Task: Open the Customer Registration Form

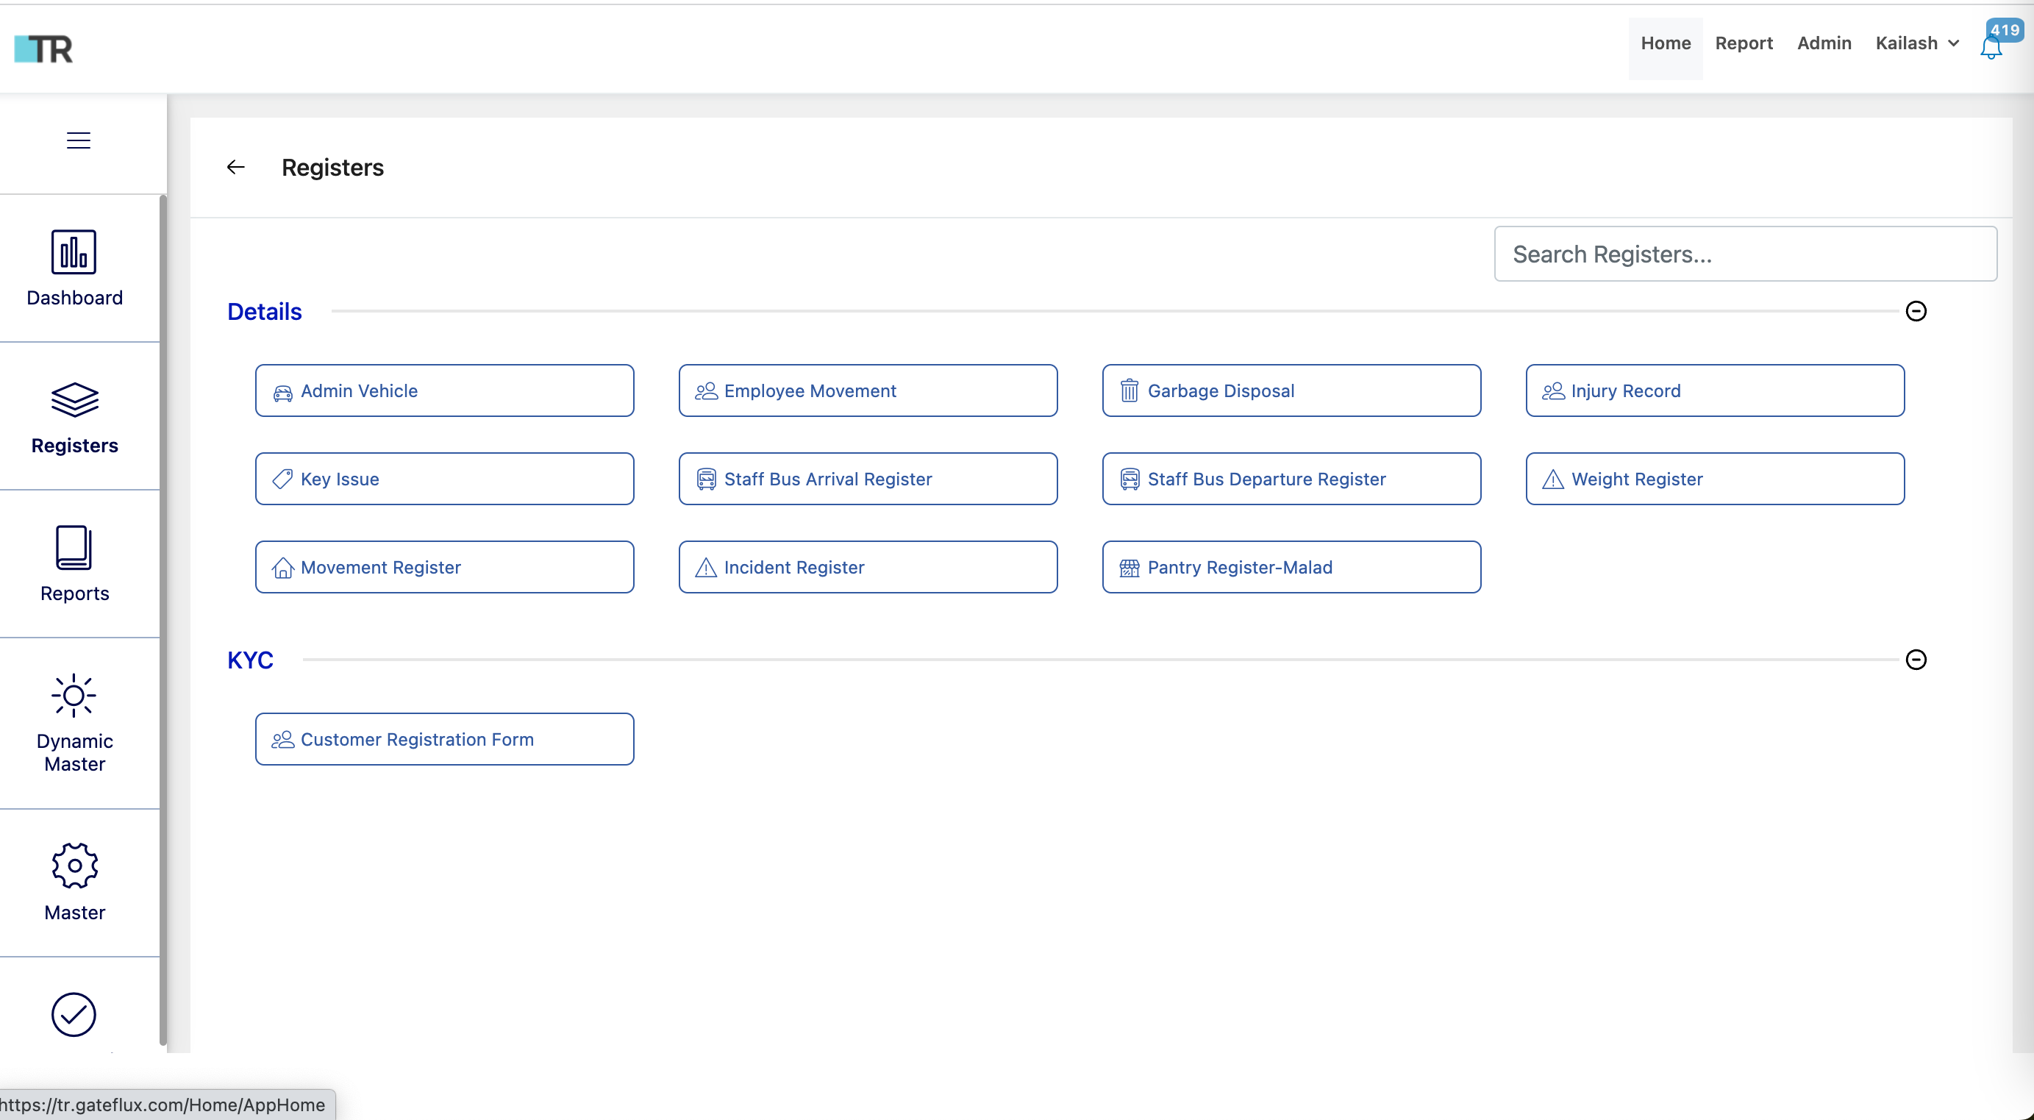Action: tap(445, 739)
